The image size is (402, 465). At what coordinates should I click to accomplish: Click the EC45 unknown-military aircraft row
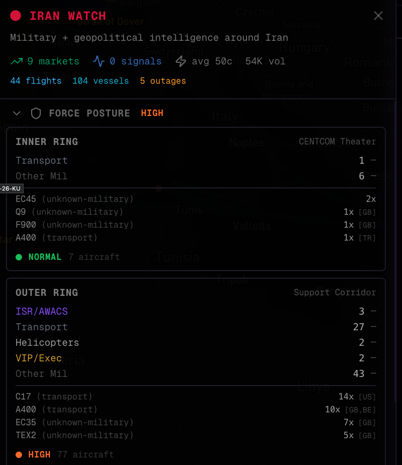tap(196, 199)
